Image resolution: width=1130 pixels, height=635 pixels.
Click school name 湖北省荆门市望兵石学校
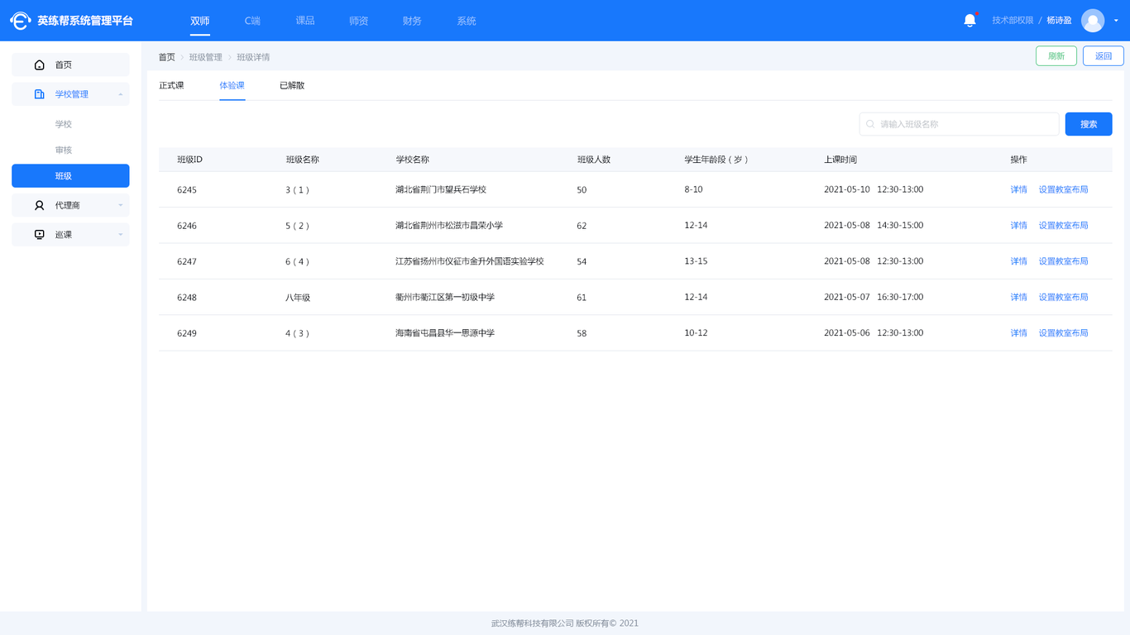point(441,189)
